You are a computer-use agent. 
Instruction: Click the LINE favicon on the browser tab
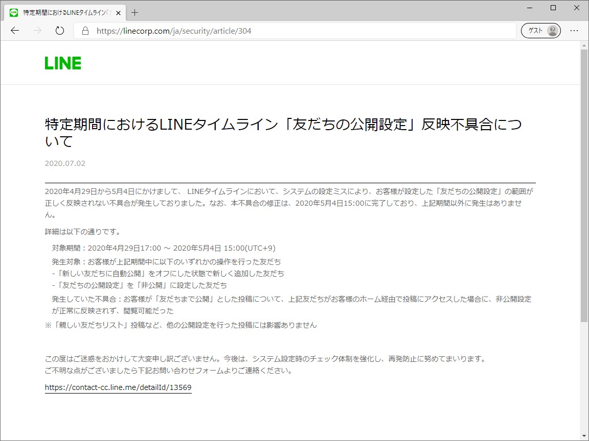coord(13,12)
